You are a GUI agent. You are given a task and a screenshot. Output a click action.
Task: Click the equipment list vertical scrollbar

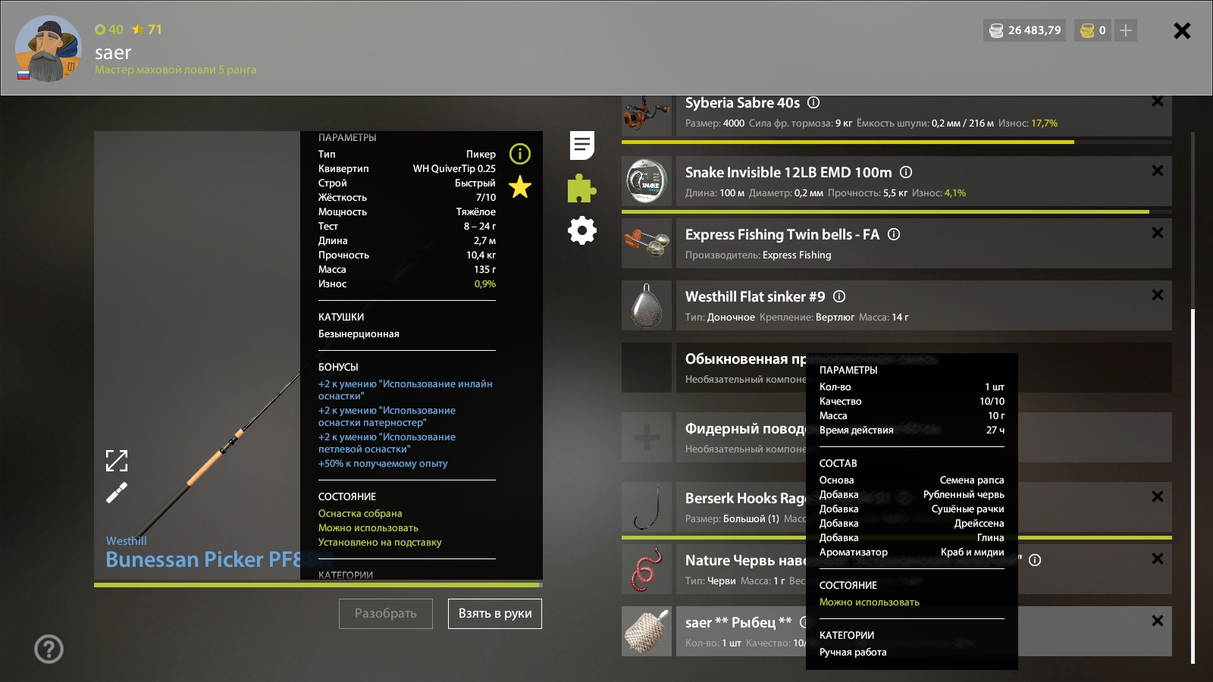click(1193, 485)
